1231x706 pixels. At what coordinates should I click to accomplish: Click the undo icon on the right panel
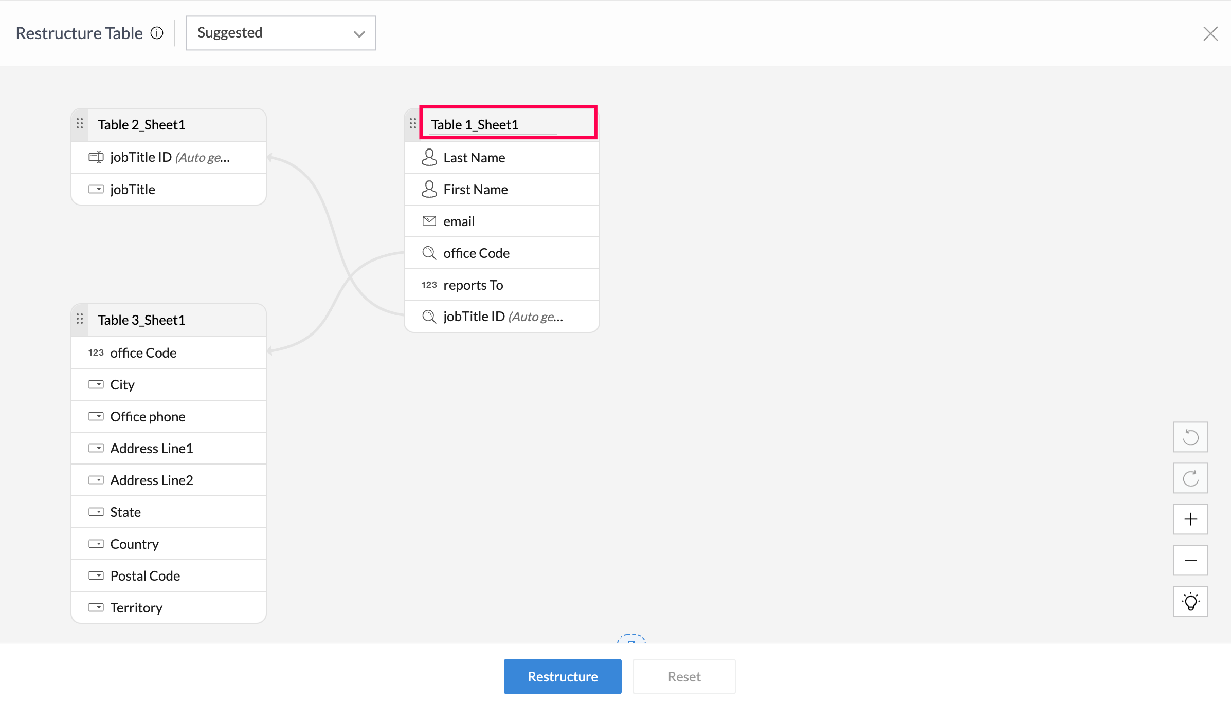(x=1190, y=437)
